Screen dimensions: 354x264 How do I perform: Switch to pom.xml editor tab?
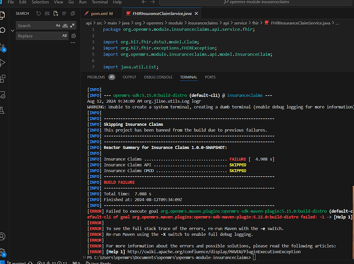click(102, 13)
